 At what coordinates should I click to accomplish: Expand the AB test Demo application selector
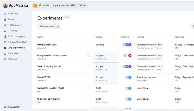59,5
